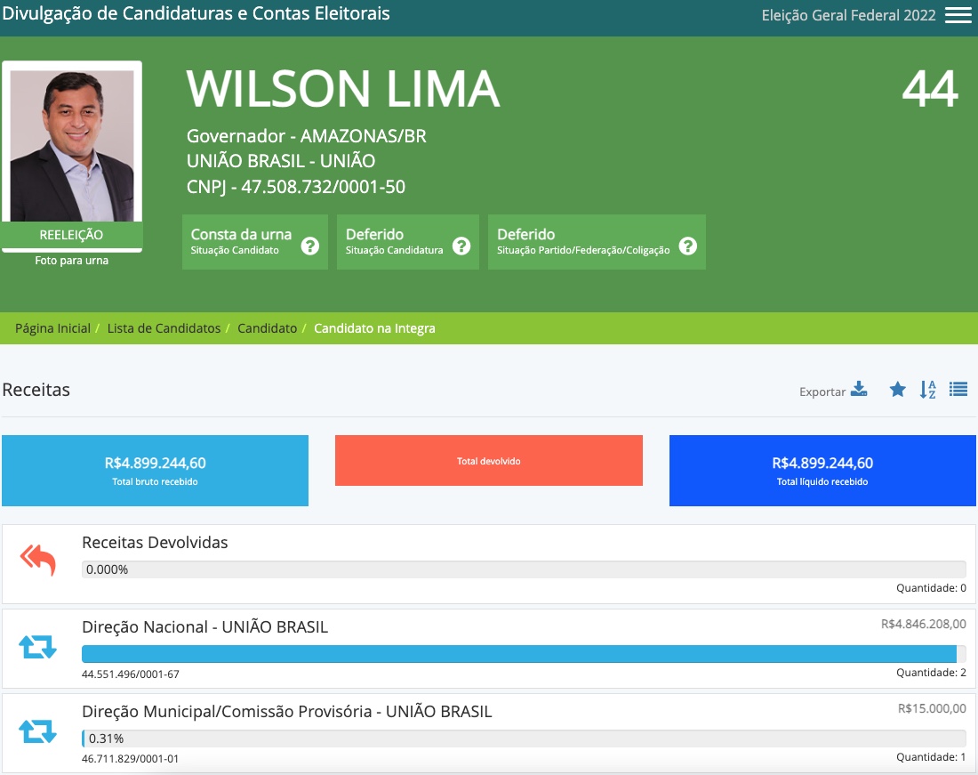Image resolution: width=978 pixels, height=775 pixels.
Task: Click the Receitas Devolvidas red arrow icon
Action: click(37, 561)
